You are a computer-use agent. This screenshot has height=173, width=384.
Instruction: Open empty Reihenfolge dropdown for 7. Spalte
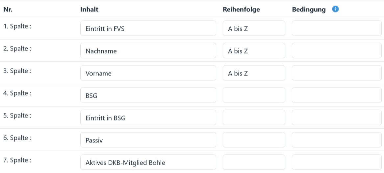tap(254, 162)
